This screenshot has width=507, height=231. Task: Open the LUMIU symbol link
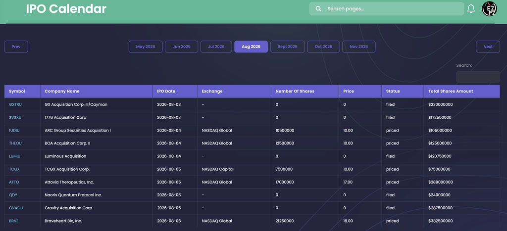click(x=15, y=156)
